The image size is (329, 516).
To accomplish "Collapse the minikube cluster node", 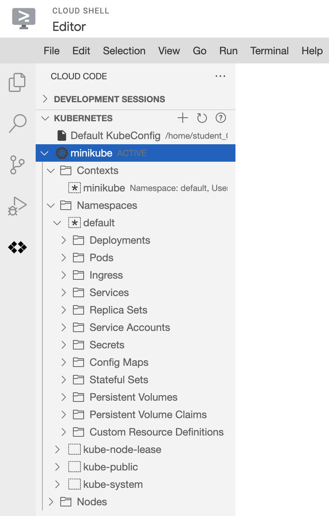I will point(44,153).
